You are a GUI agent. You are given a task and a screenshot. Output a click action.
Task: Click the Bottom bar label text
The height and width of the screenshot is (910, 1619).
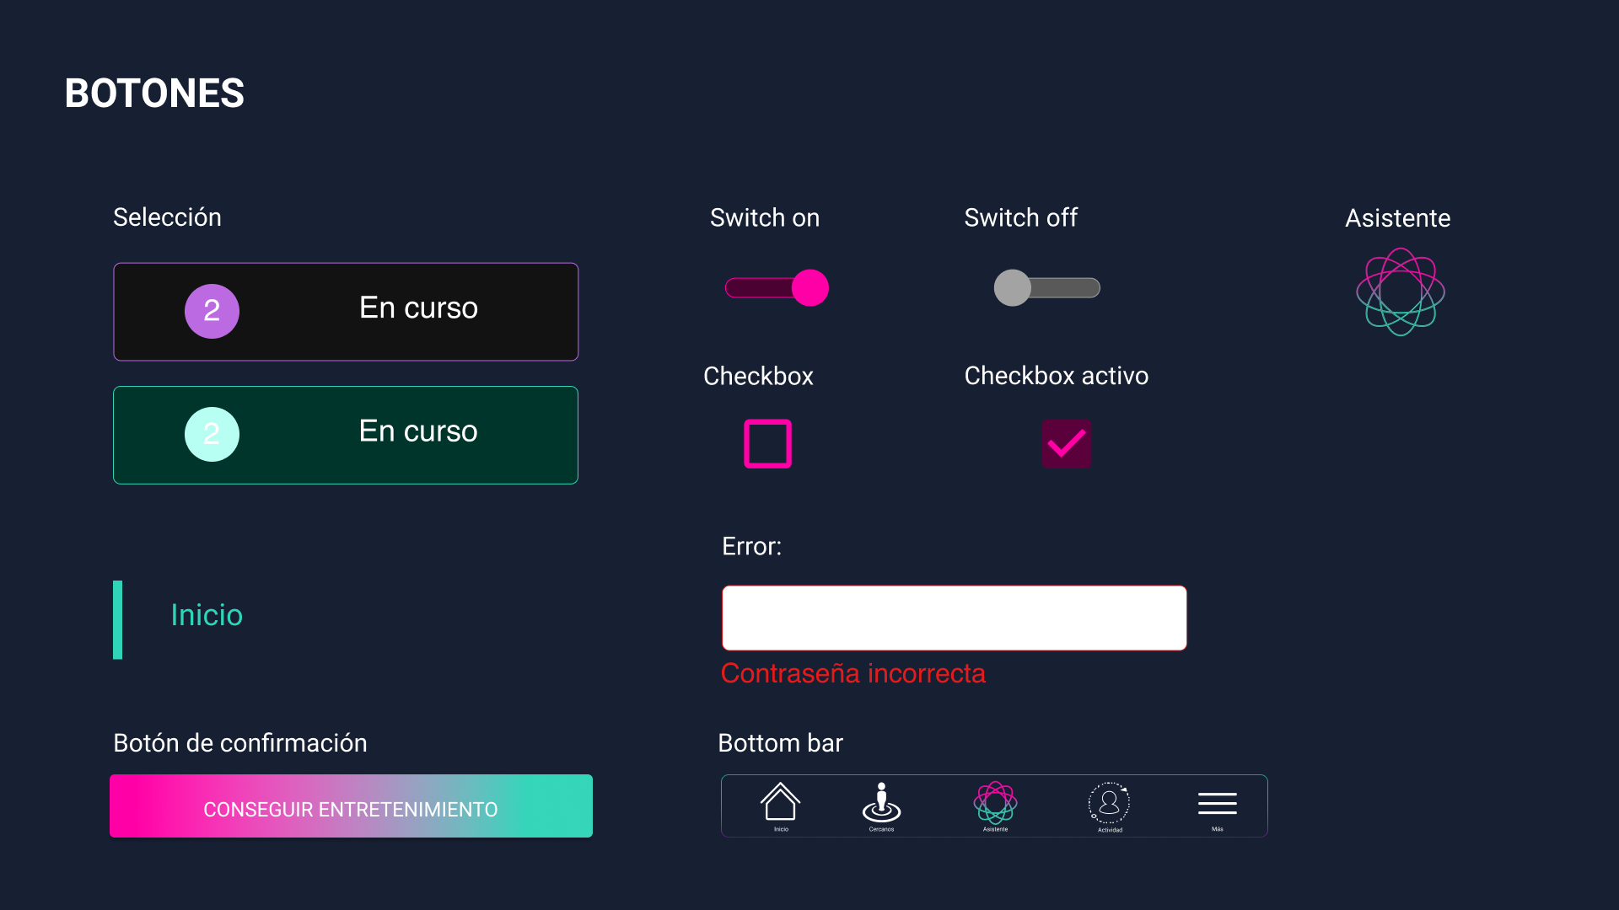(780, 743)
